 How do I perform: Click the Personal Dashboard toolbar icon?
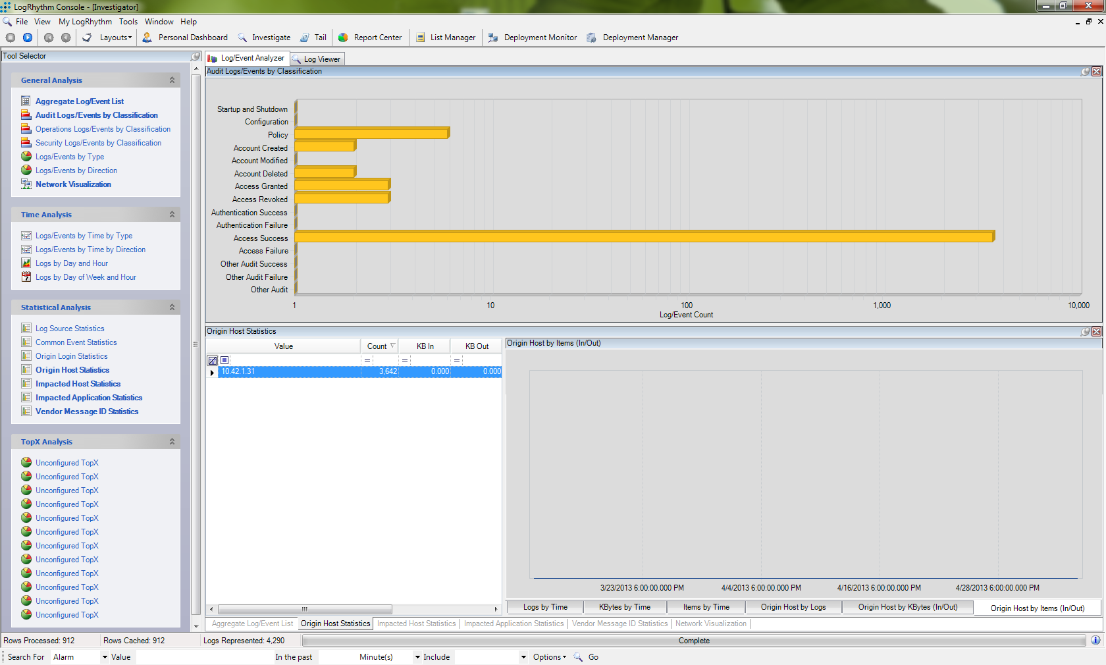147,38
